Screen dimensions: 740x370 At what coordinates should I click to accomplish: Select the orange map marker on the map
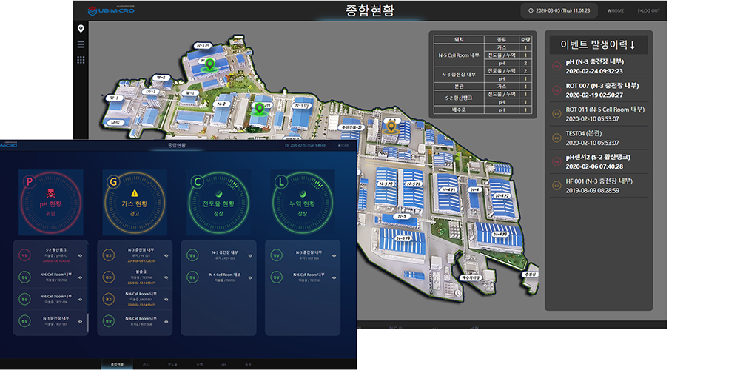[x=391, y=126]
